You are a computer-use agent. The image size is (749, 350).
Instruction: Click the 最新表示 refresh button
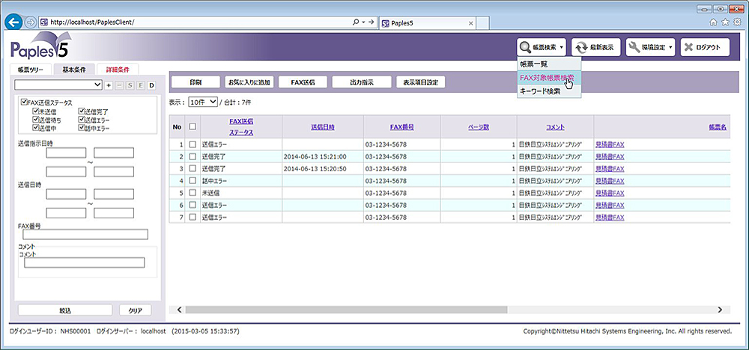595,47
